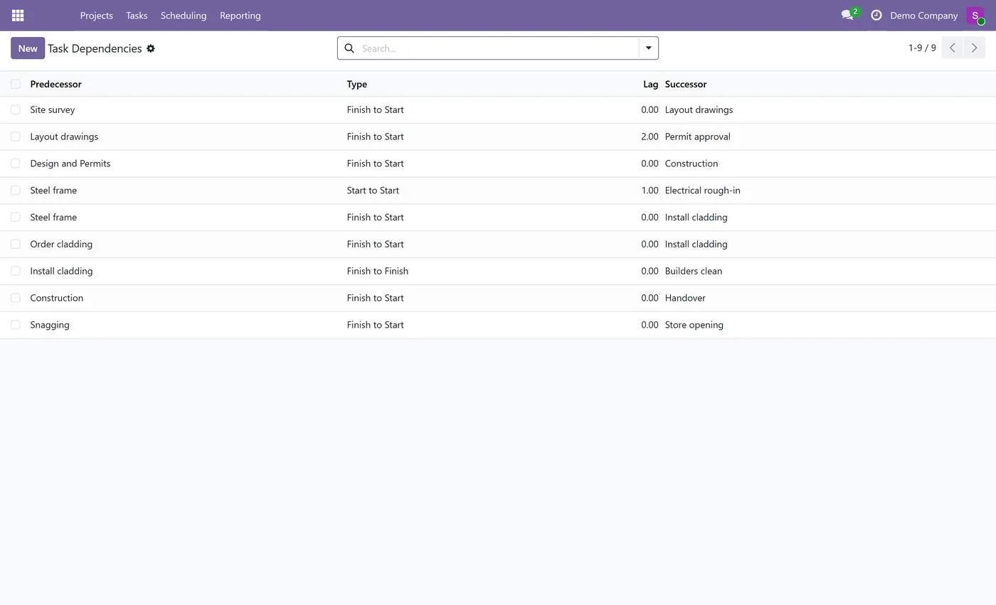Focus the Search input field
This screenshot has height=605, width=996.
tap(498, 48)
